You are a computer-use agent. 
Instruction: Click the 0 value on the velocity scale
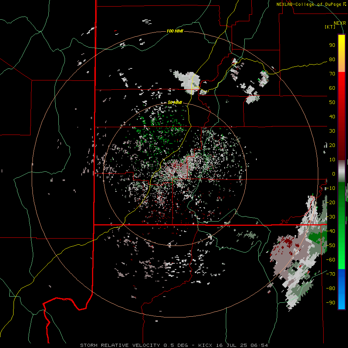[x=334, y=174]
